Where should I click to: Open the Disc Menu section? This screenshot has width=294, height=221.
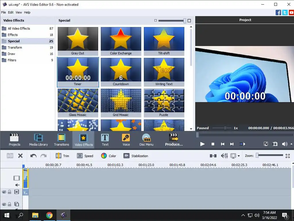[146, 140]
